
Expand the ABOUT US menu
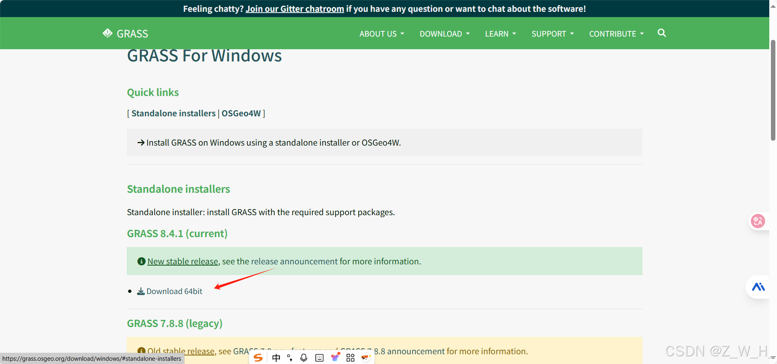tap(382, 34)
